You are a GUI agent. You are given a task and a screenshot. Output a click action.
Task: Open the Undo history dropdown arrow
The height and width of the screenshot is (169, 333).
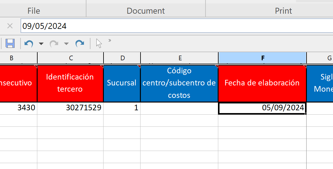point(41,44)
